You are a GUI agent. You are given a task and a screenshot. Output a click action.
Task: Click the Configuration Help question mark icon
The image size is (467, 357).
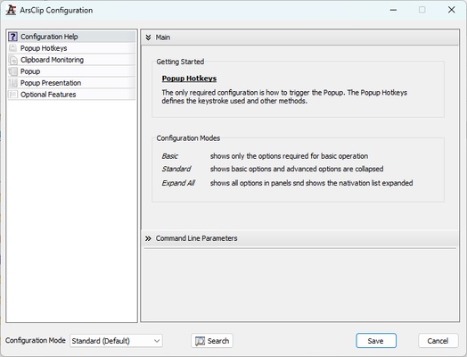click(12, 37)
